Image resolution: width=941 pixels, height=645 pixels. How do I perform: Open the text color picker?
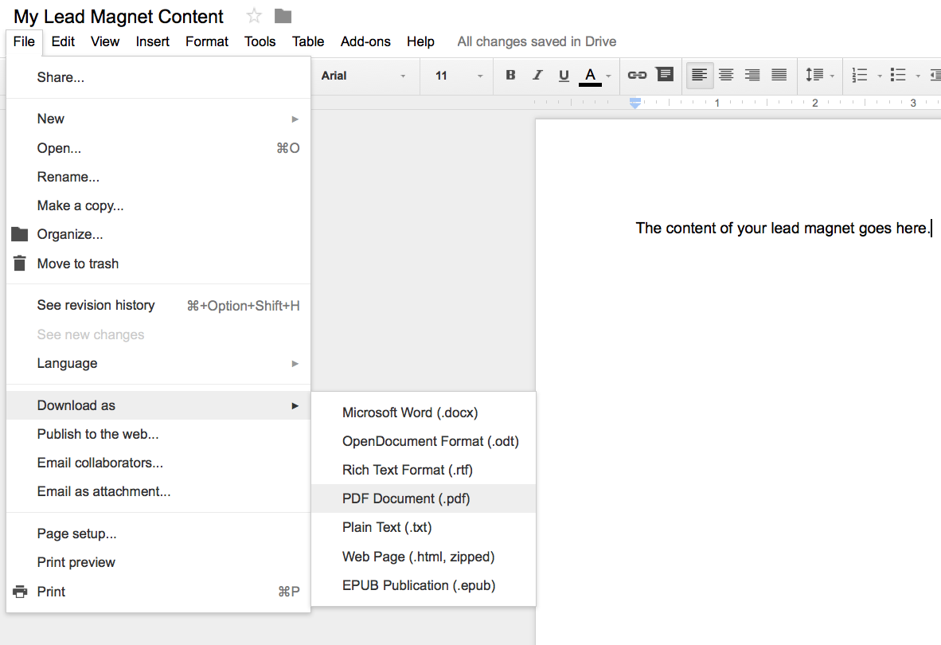[594, 76]
